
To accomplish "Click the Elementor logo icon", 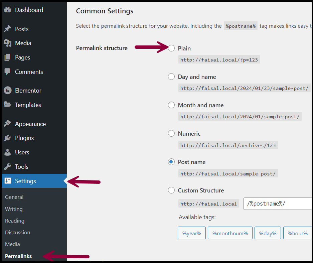I will [7, 91].
